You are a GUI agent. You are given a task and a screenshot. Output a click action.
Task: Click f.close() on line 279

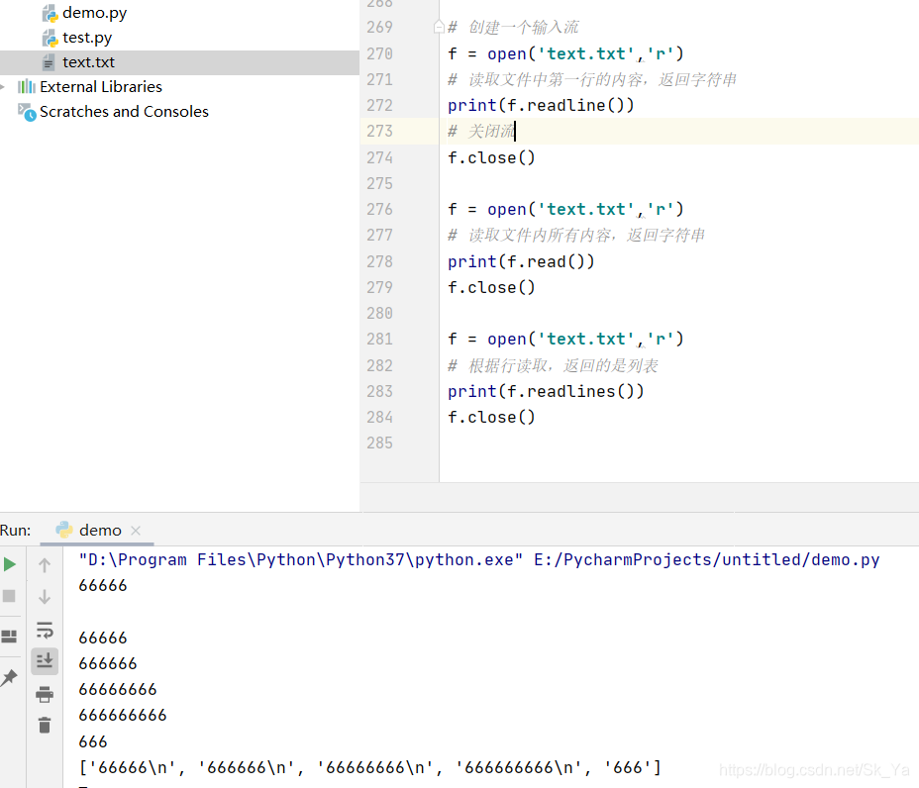click(491, 288)
